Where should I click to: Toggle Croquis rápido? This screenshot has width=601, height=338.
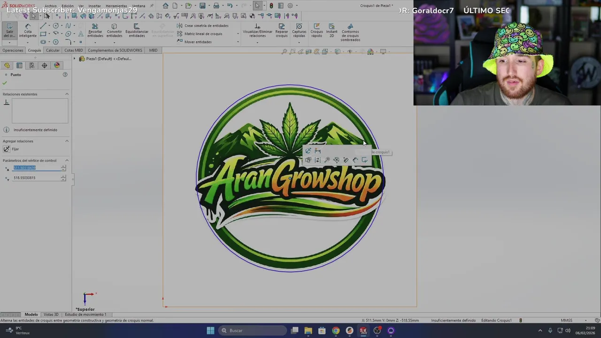pyautogui.click(x=316, y=31)
